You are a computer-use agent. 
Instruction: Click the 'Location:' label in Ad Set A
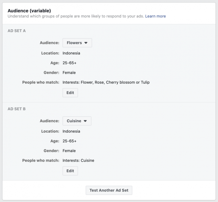click(50, 53)
